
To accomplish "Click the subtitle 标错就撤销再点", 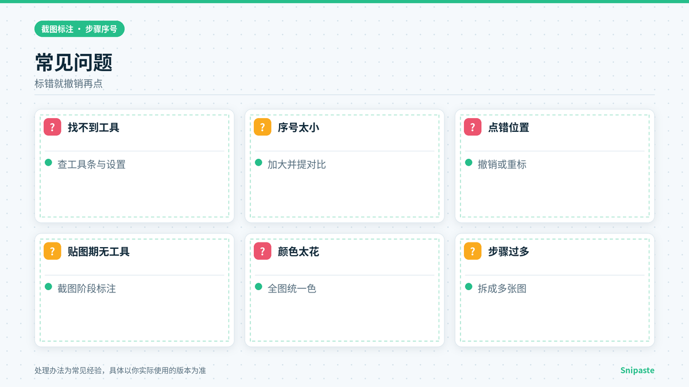I will [x=68, y=84].
